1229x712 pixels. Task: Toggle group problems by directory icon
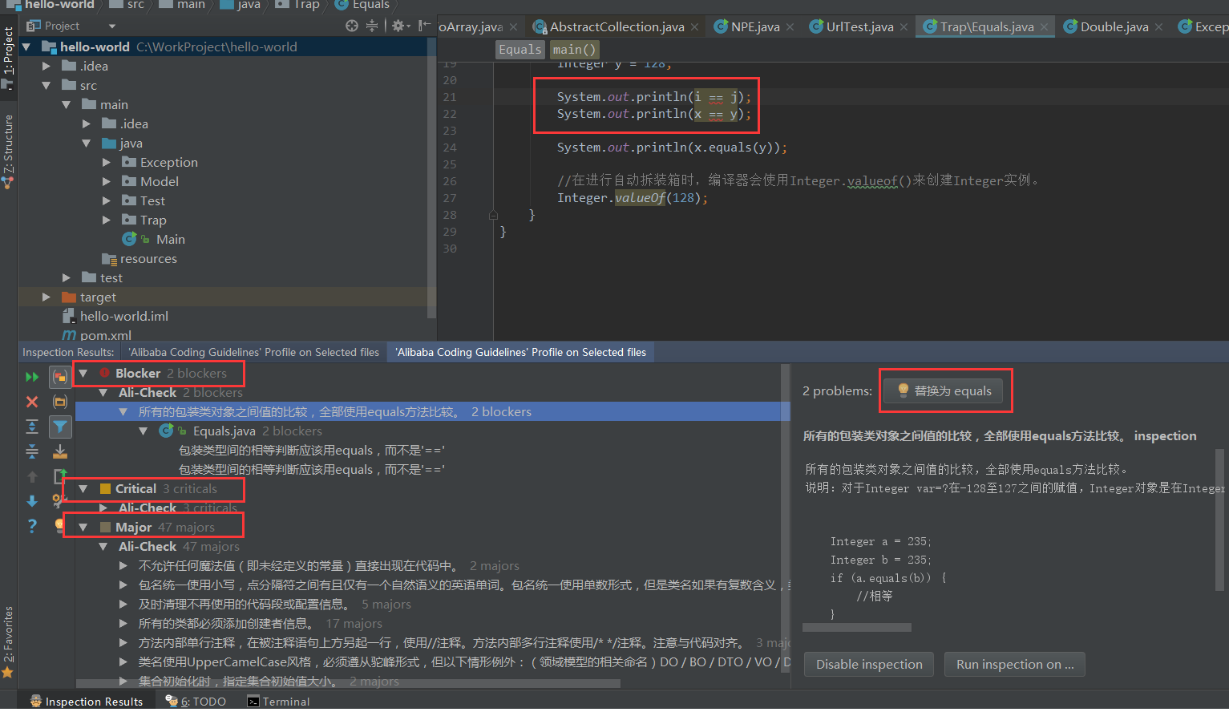(x=60, y=401)
